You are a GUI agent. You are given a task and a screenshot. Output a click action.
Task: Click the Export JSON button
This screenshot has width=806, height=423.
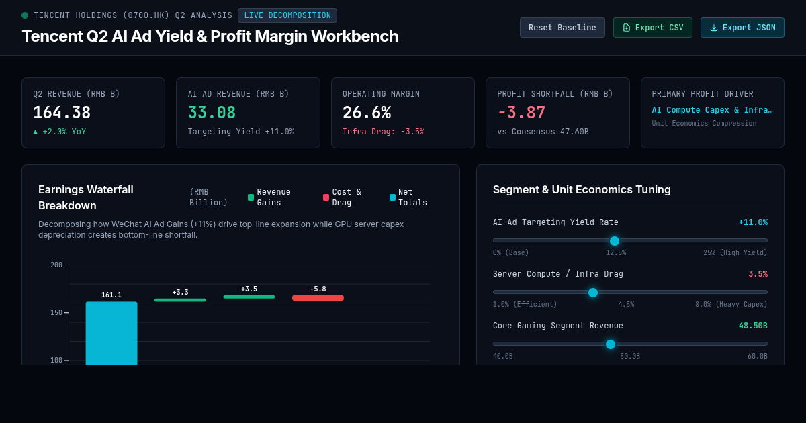[742, 28]
